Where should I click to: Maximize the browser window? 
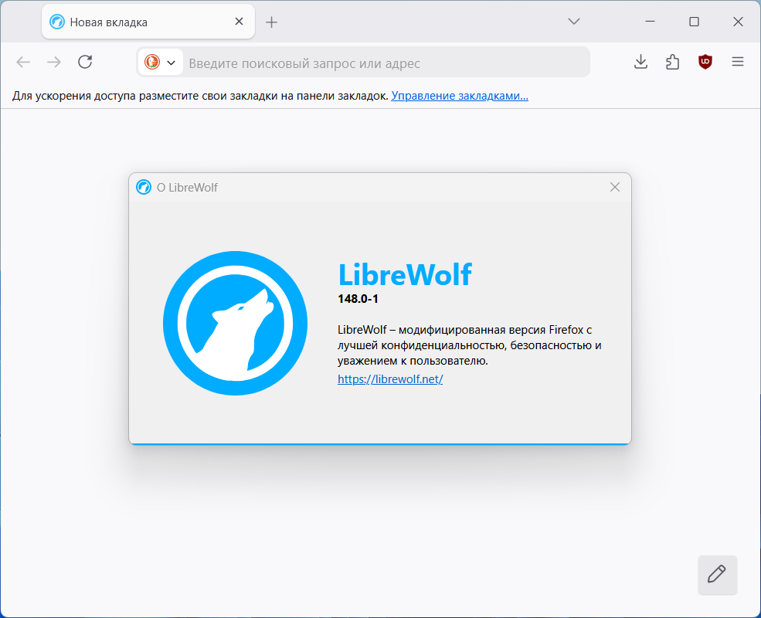tap(694, 22)
